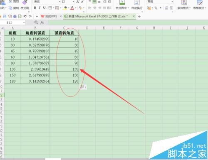The image size is (208, 160).
Task: Click the paste options icon below the table
Action: pos(83,87)
